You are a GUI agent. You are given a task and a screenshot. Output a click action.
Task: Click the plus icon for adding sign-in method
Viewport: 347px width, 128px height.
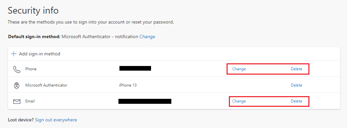click(x=14, y=54)
